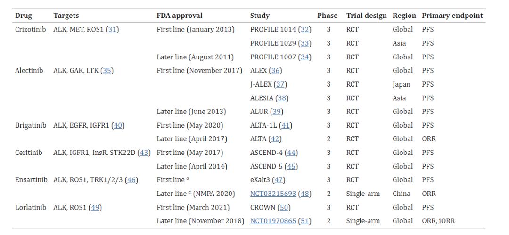The height and width of the screenshot is (235, 509).
Task: Open citation 35 for Alectinib targets
Action: click(107, 71)
